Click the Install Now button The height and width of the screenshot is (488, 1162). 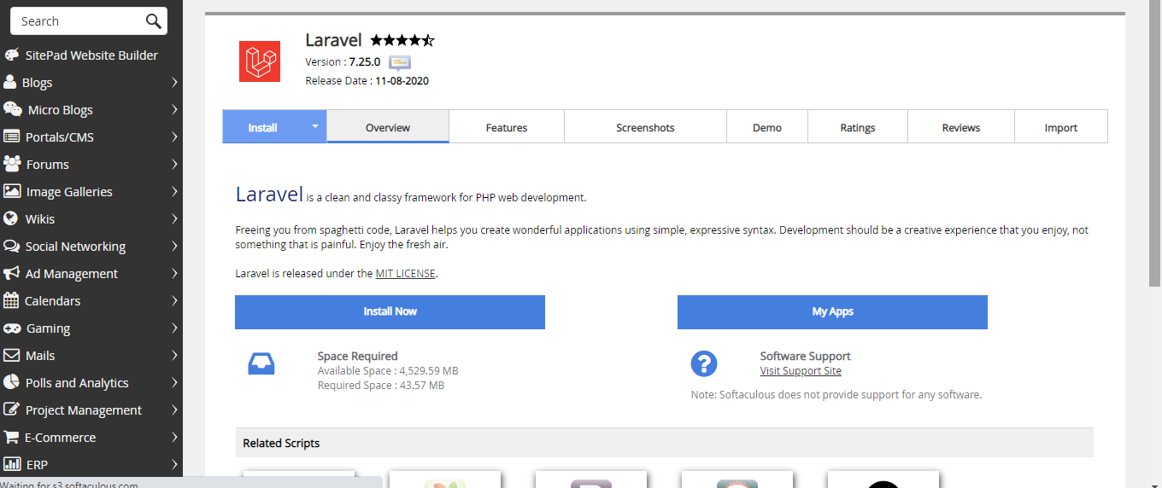pyautogui.click(x=390, y=311)
